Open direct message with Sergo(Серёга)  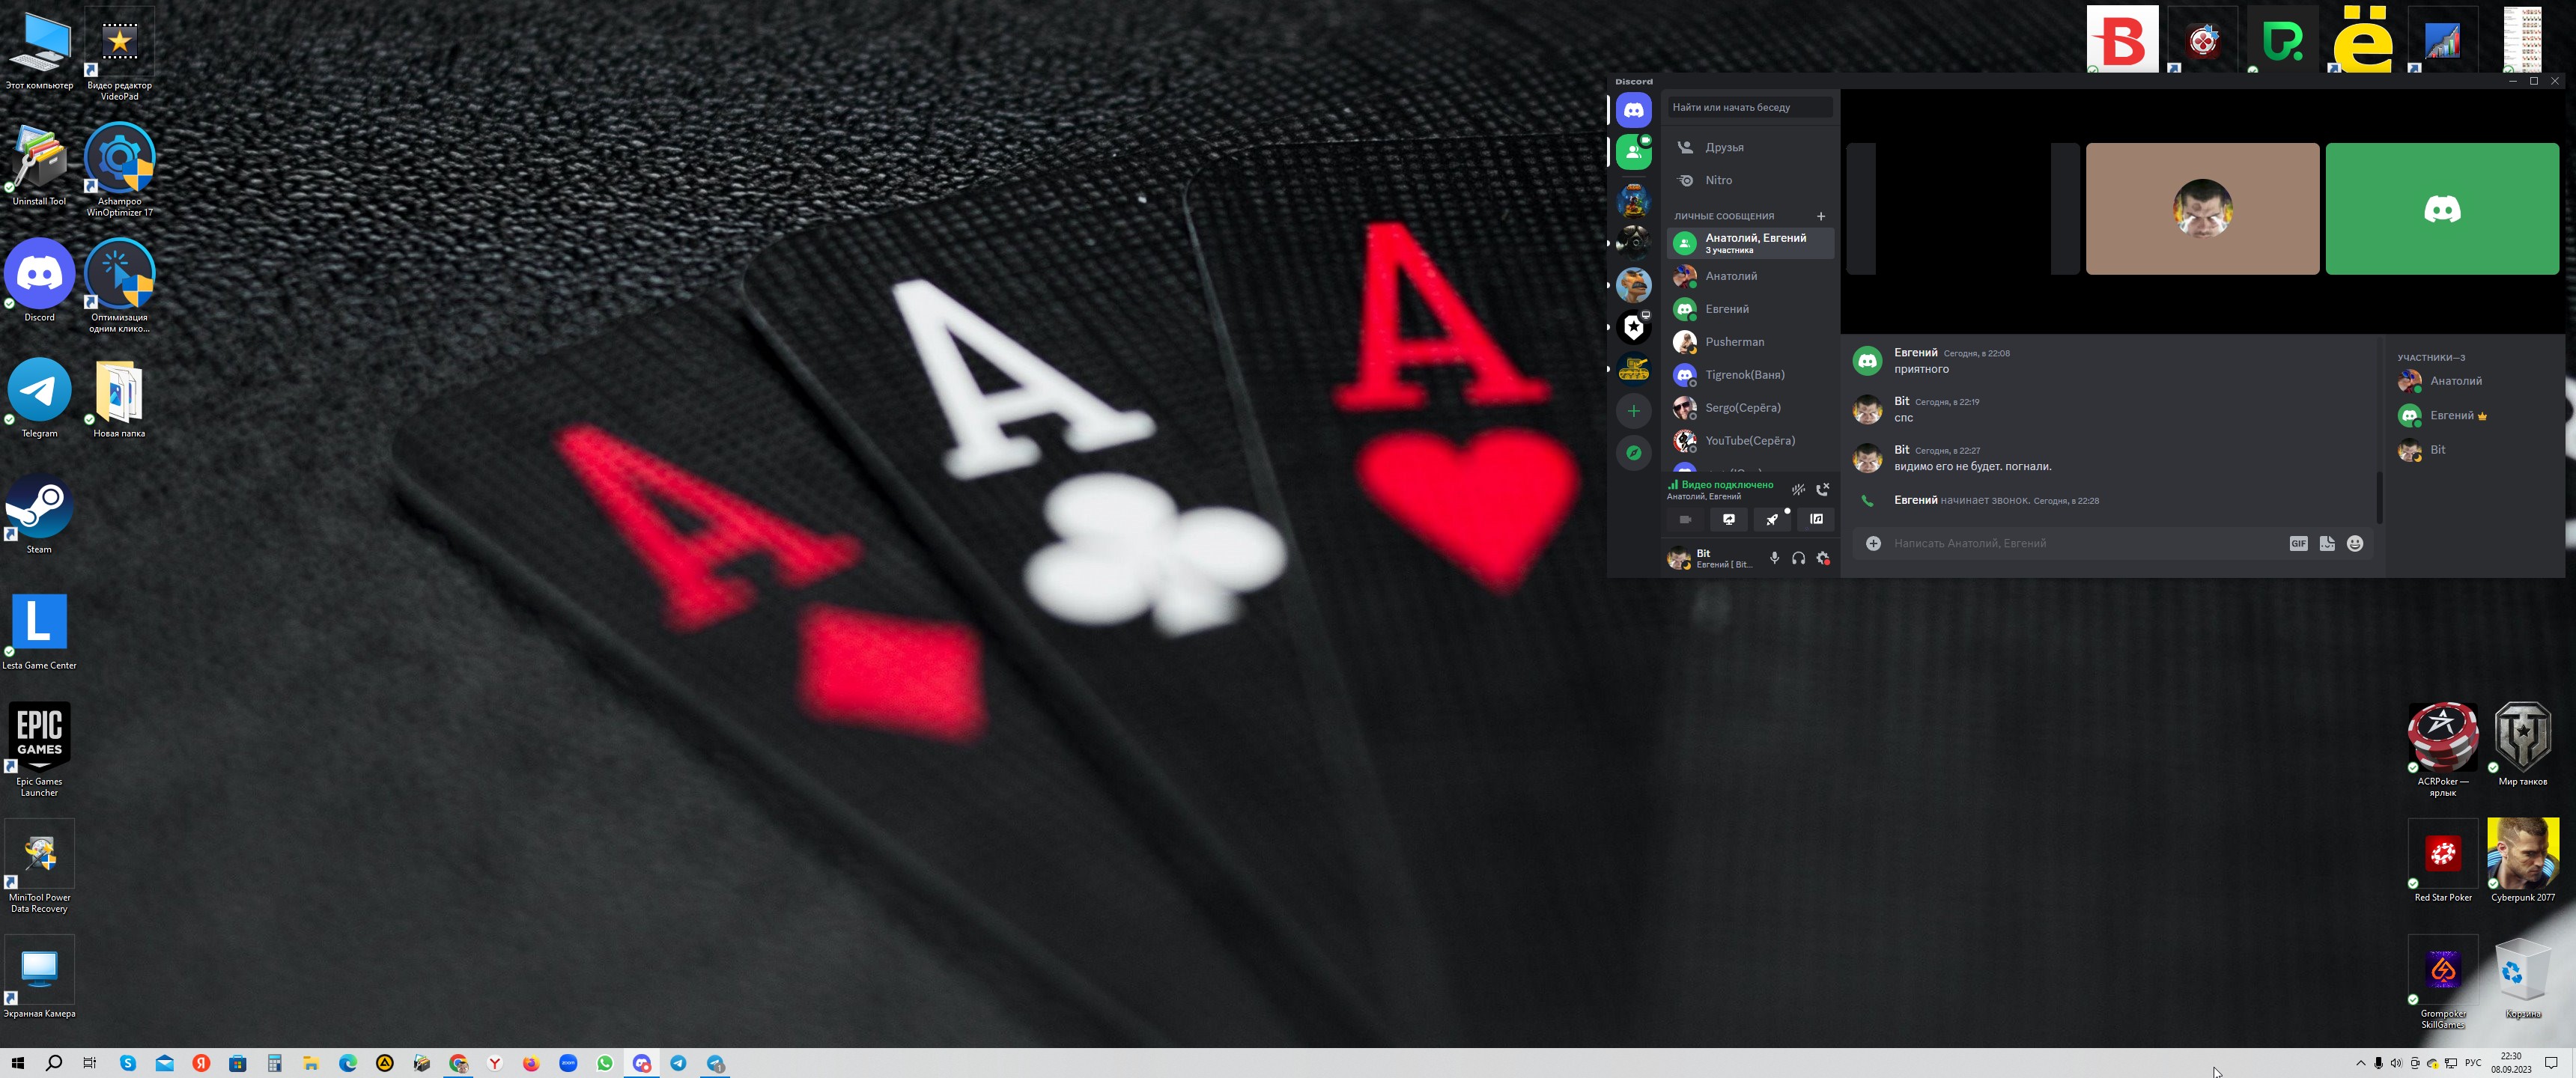tap(1750, 408)
